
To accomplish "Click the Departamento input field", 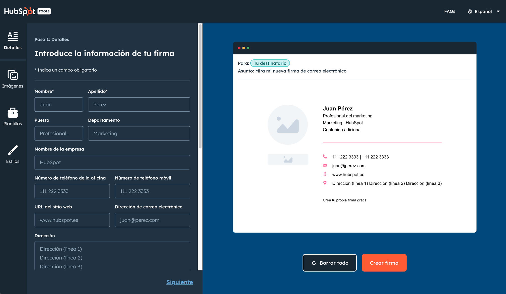I will pos(139,133).
